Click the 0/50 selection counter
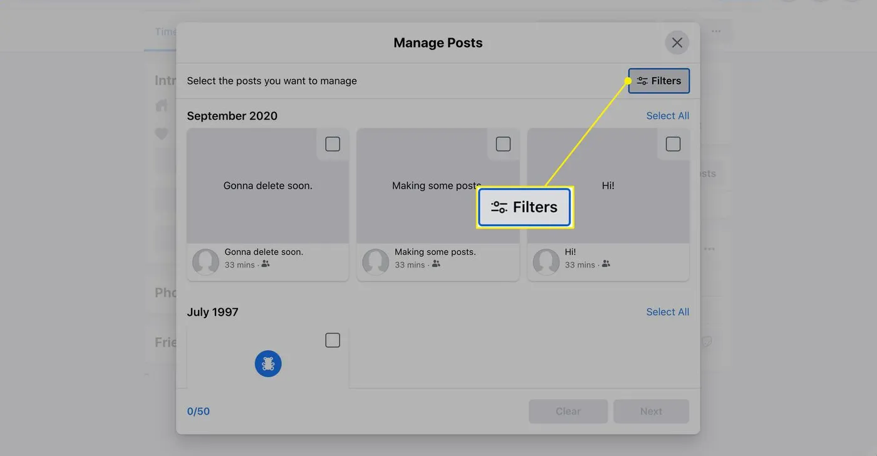The height and width of the screenshot is (456, 877). [198, 411]
